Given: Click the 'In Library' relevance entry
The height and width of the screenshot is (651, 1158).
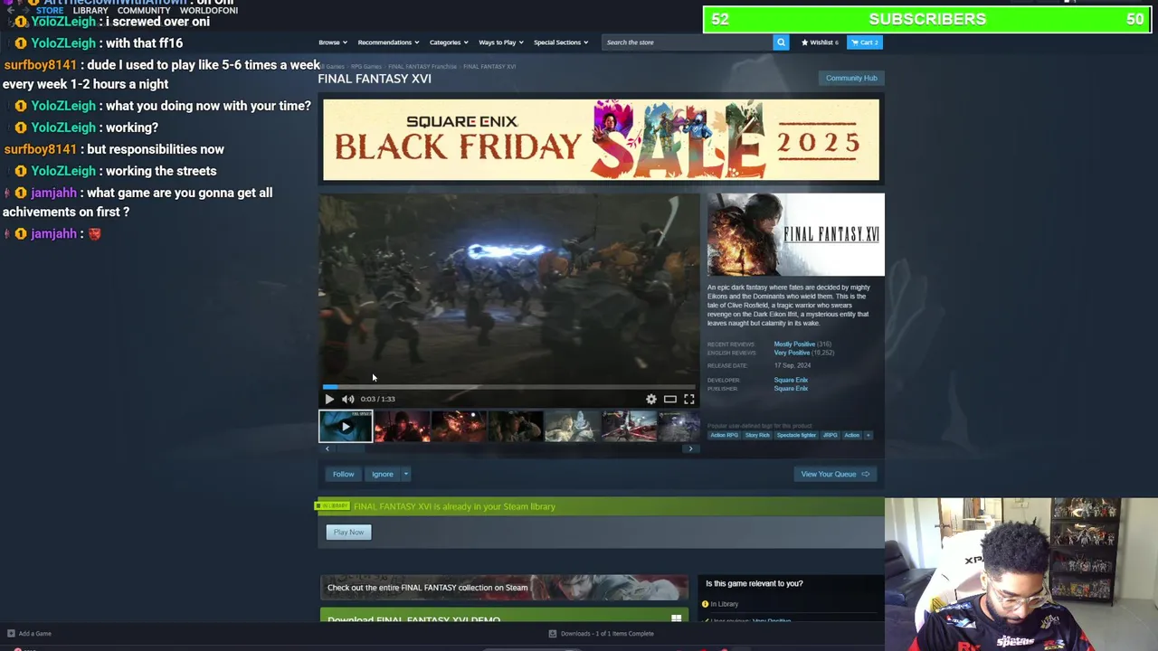Looking at the screenshot, I should coord(724,604).
